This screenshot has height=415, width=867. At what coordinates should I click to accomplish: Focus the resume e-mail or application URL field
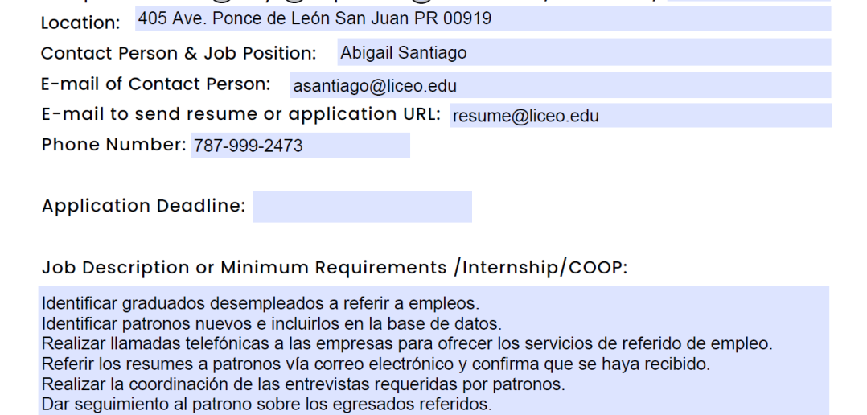[x=640, y=116]
